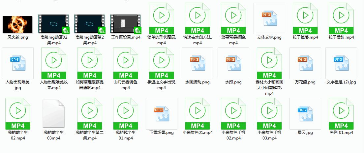The width and height of the screenshot is (364, 153).
Task: Click the file name 我的钱半生 01.mp4
Action: tap(126, 135)
